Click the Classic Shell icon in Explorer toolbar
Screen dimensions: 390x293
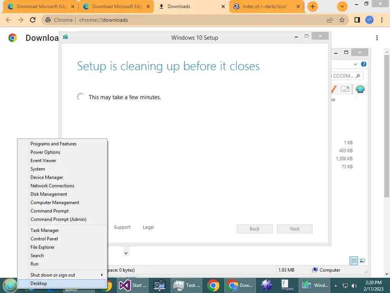click(360, 89)
